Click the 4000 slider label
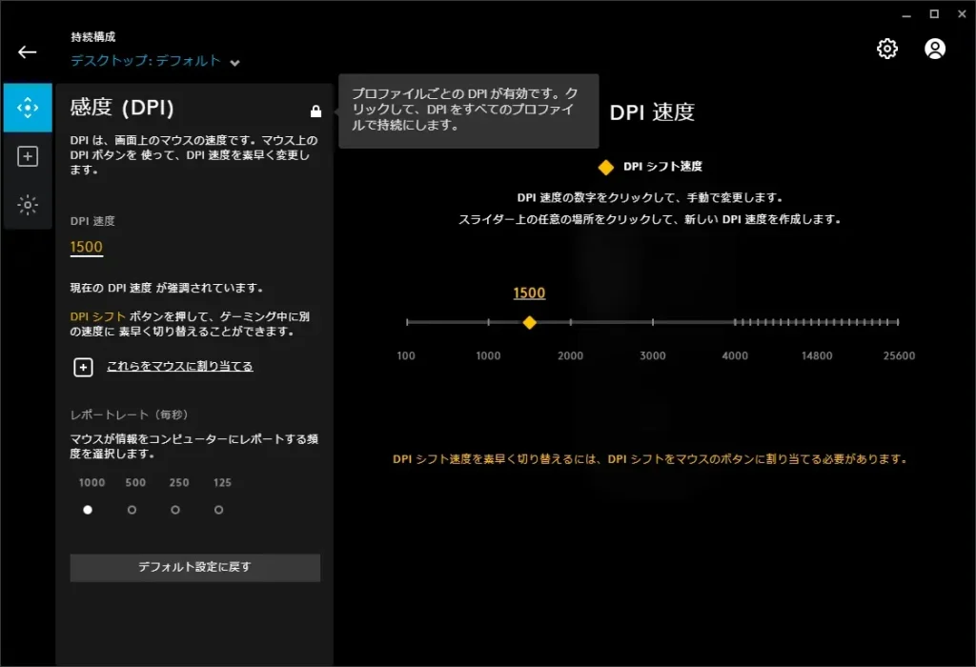The height and width of the screenshot is (667, 976). [x=735, y=356]
